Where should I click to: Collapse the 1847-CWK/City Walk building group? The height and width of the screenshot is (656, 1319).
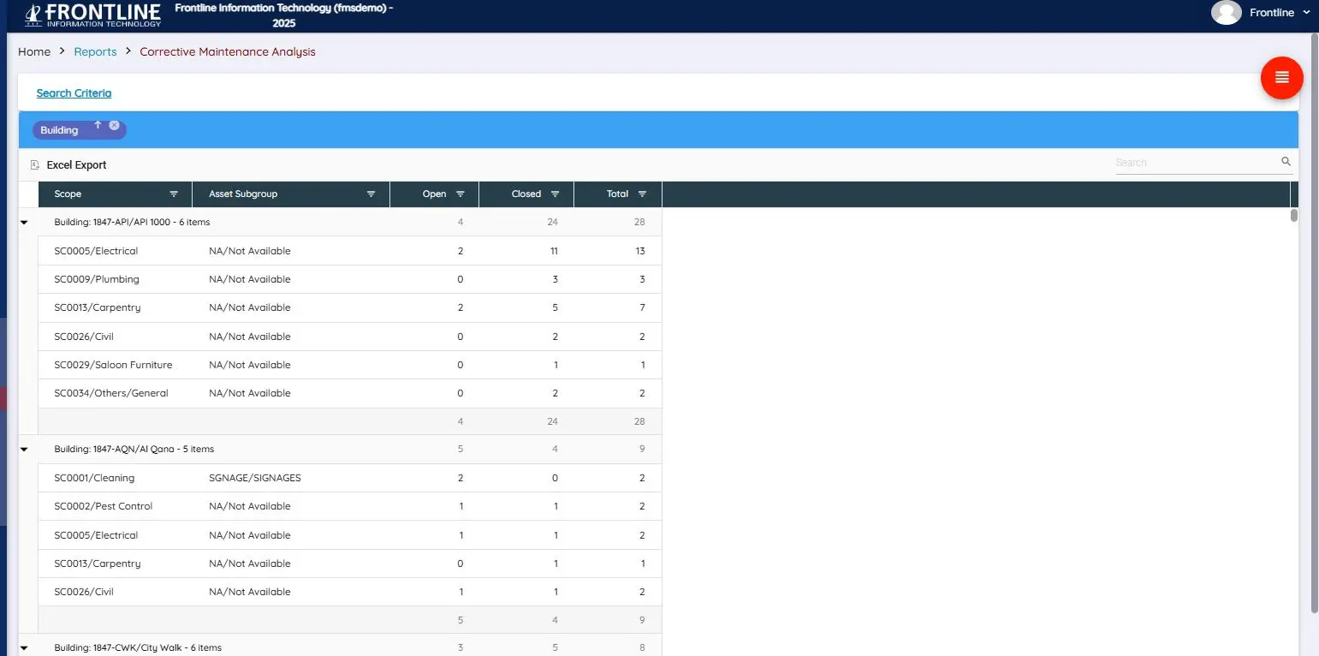point(23,647)
